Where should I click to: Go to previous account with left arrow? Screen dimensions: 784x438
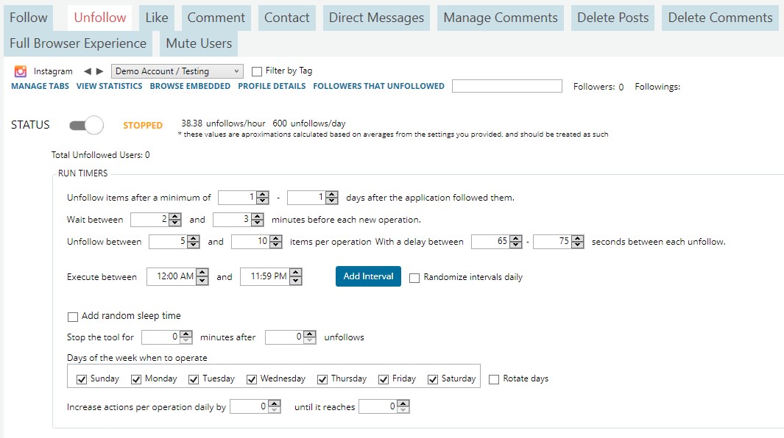[88, 71]
